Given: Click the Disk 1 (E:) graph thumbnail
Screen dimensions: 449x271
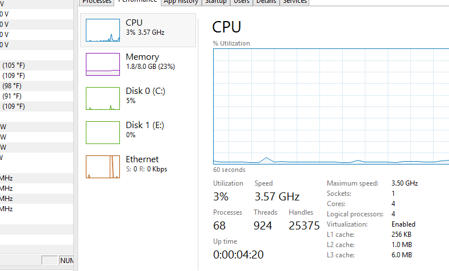Looking at the screenshot, I should click(103, 132).
